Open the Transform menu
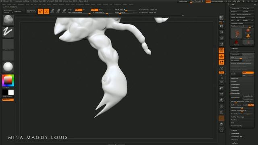The image size is (258, 145). (x=117, y=4)
